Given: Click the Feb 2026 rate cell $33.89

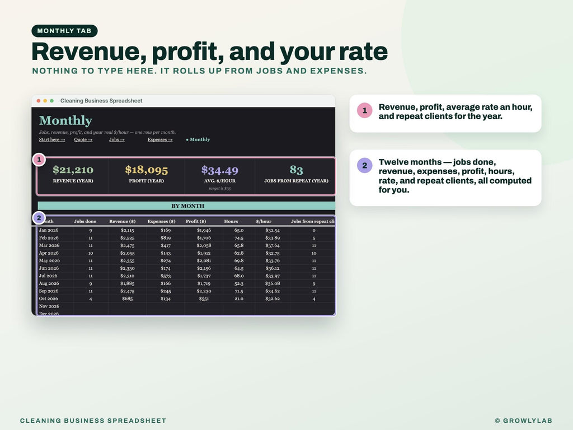Looking at the screenshot, I should click(x=273, y=238).
